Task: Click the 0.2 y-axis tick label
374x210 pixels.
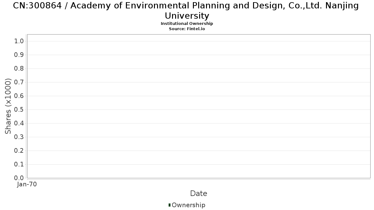Action: coord(19,151)
